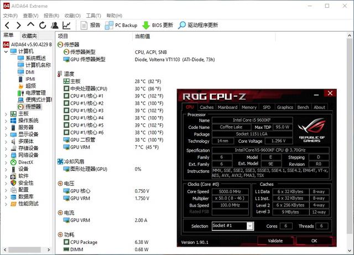Open the 文件(F) menu

click(x=11, y=15)
